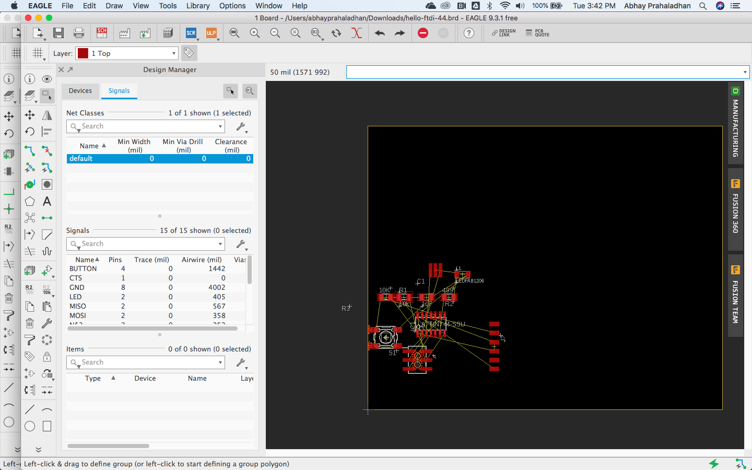Expand the Net Classes search dropdown
This screenshot has height=470, width=752.
(x=220, y=126)
